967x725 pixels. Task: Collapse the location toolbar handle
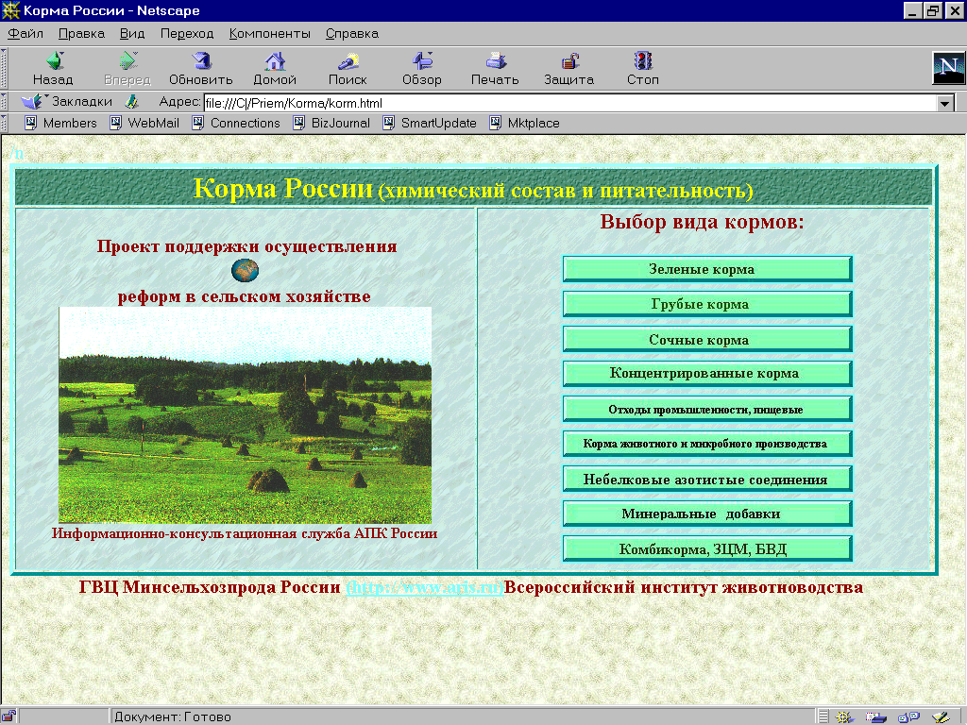4,101
